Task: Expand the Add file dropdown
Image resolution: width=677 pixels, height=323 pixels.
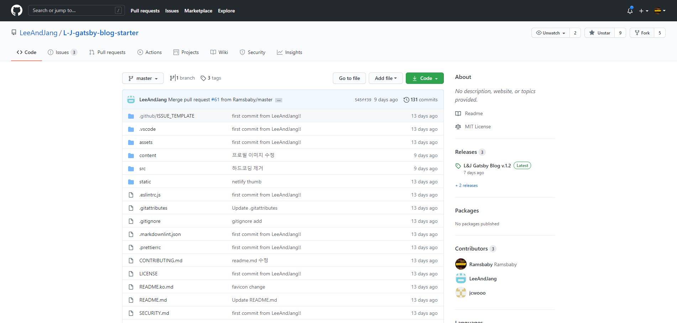Action: 385,78
